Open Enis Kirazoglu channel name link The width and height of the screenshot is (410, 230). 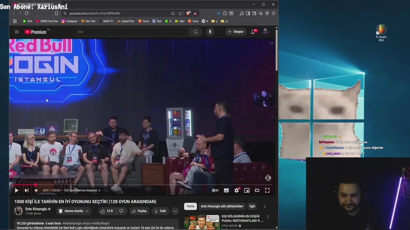coord(36,209)
